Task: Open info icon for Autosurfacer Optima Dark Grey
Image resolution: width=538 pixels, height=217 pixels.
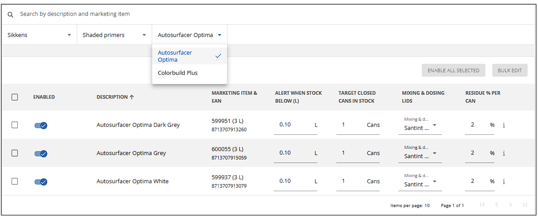Action: pos(504,125)
